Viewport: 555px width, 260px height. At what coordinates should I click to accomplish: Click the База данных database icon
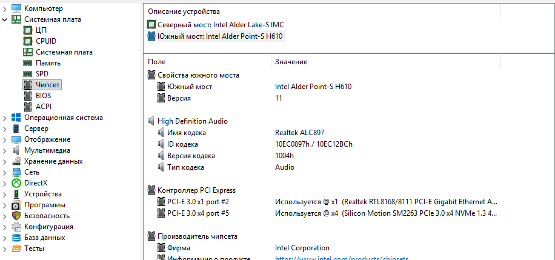16,238
